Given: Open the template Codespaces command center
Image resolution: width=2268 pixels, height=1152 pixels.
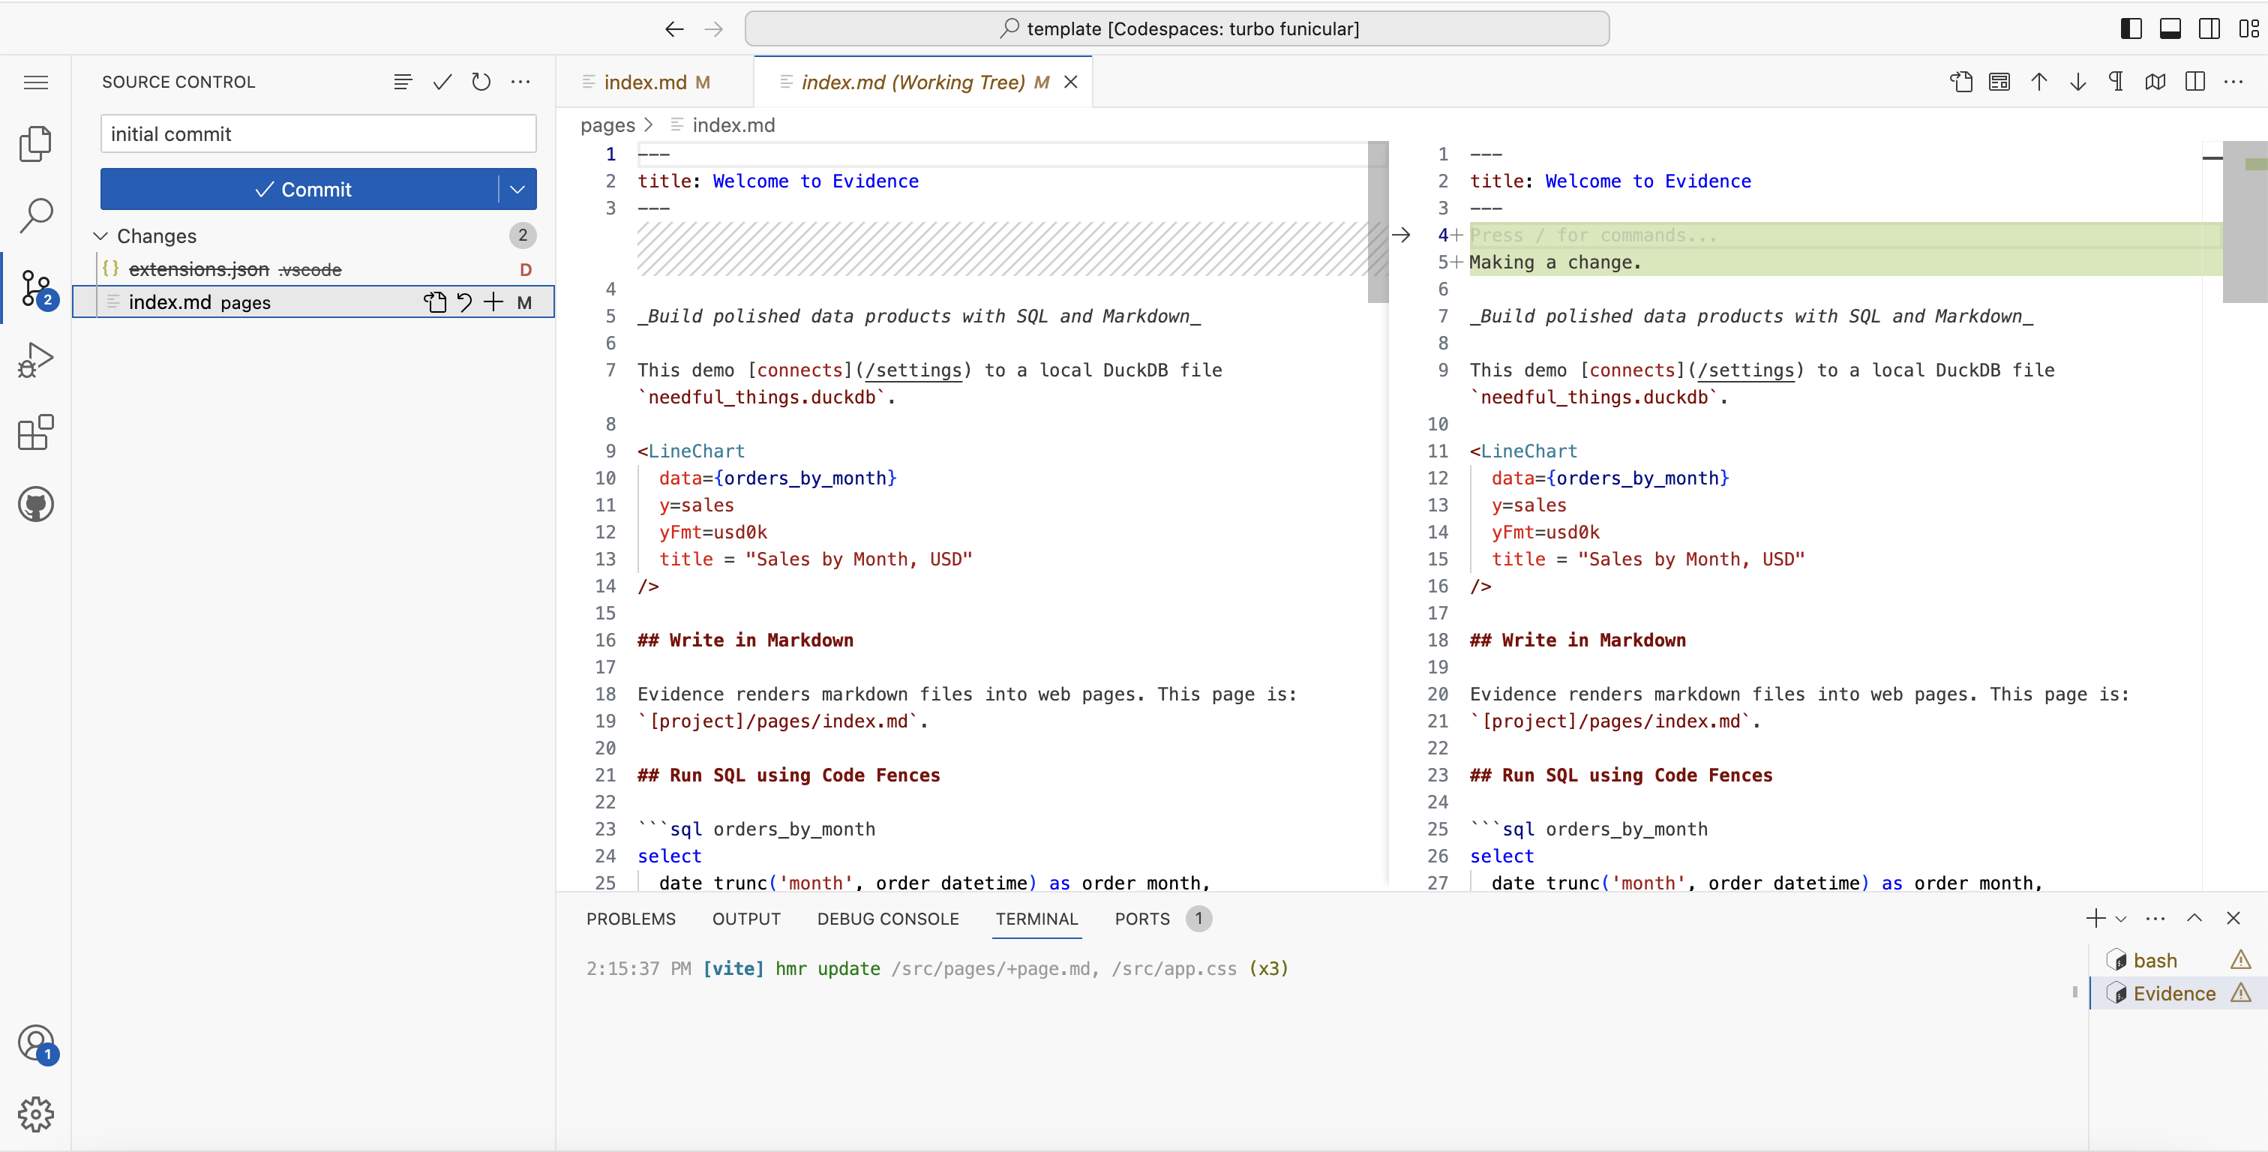Looking at the screenshot, I should click(1177, 29).
